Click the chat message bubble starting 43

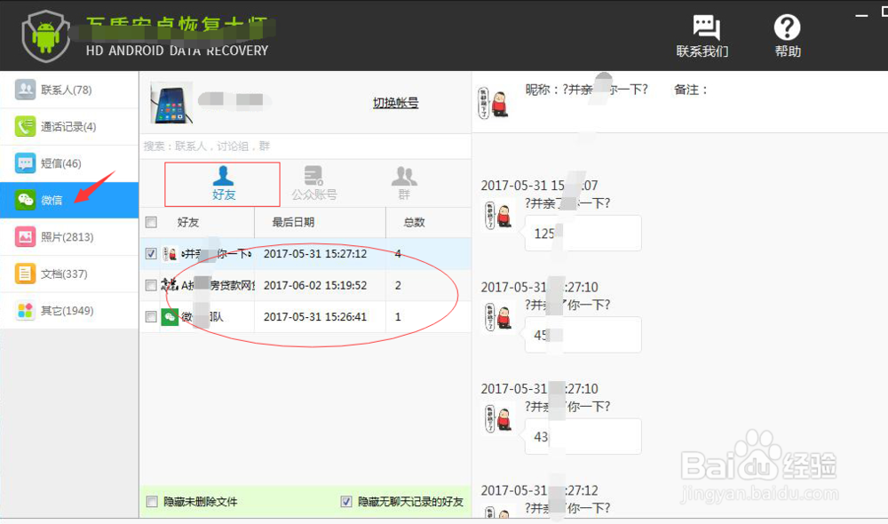(583, 436)
